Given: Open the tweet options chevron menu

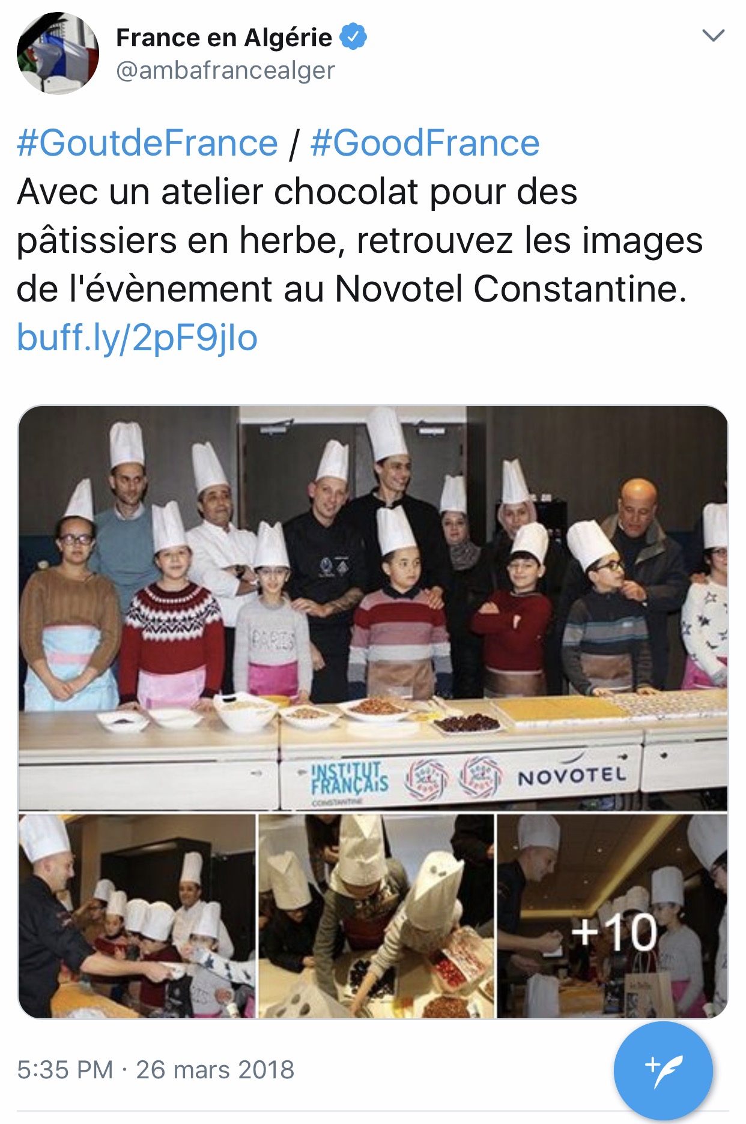Looking at the screenshot, I should click(713, 35).
